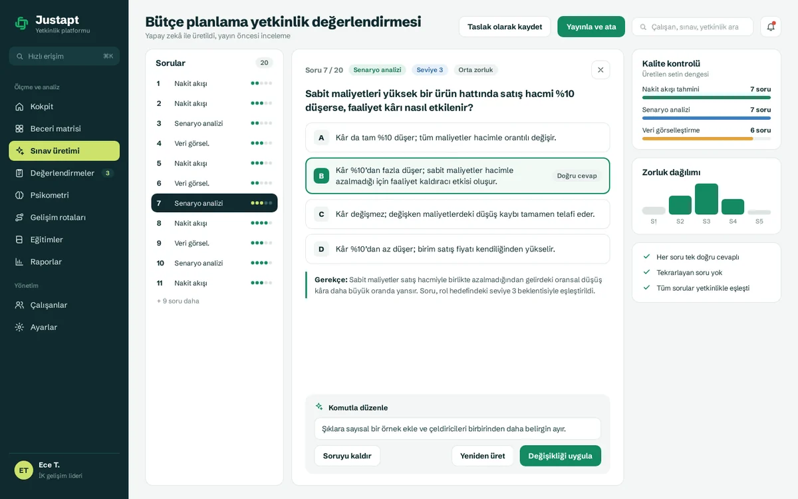Click the Değerlendirmeler clipboard icon
The height and width of the screenshot is (499, 798).
(x=20, y=173)
